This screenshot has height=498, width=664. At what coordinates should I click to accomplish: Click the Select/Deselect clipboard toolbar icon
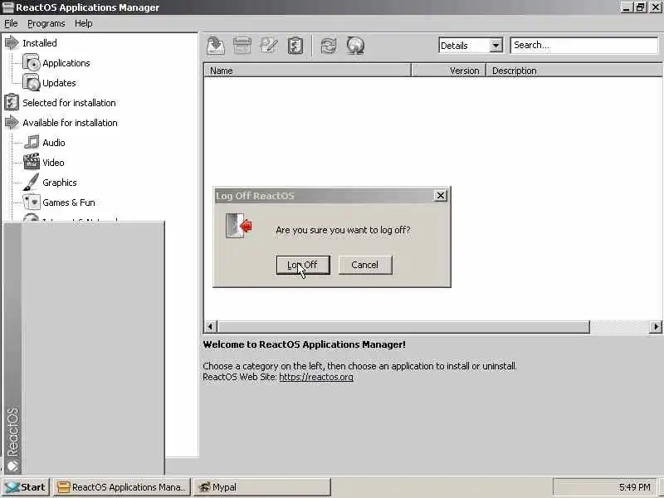[x=295, y=46]
